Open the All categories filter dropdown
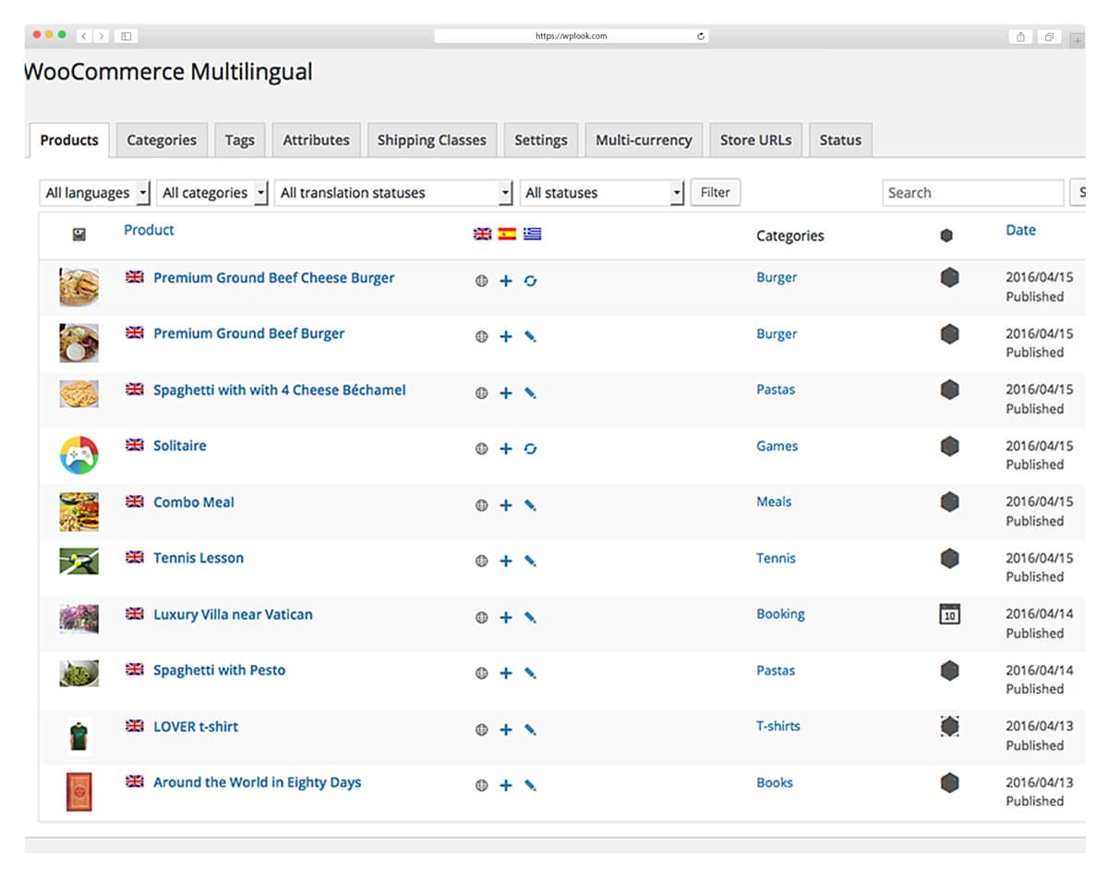The width and height of the screenshot is (1108, 884). (x=211, y=192)
